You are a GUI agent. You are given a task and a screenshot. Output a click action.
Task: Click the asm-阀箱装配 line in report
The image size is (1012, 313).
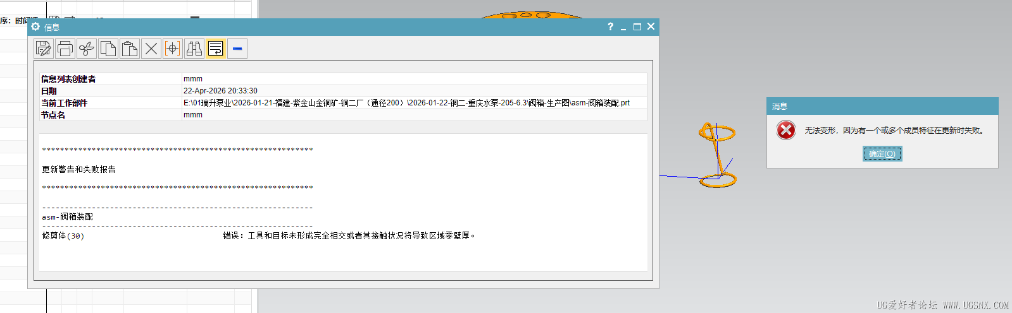pyautogui.click(x=68, y=216)
